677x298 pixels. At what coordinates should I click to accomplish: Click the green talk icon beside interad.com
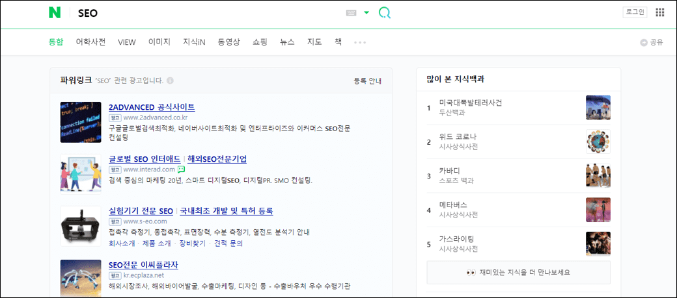pos(182,169)
